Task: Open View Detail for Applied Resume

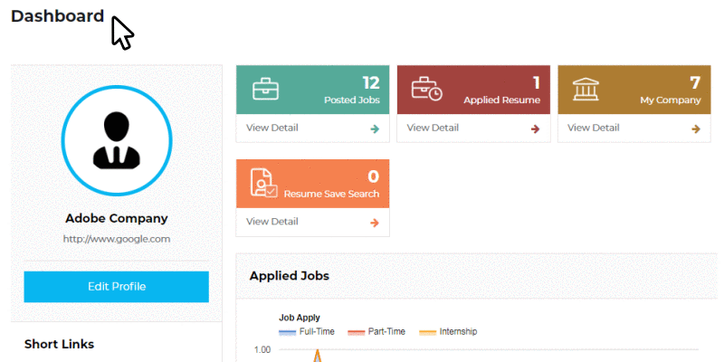Action: (433, 128)
